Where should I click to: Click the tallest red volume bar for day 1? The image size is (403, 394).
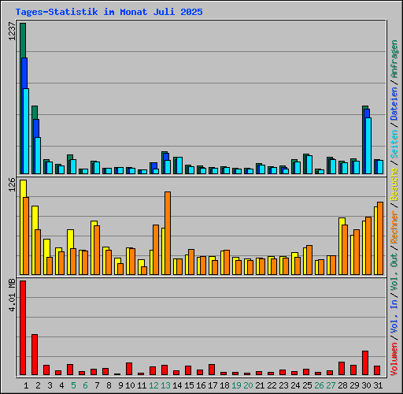(23, 328)
